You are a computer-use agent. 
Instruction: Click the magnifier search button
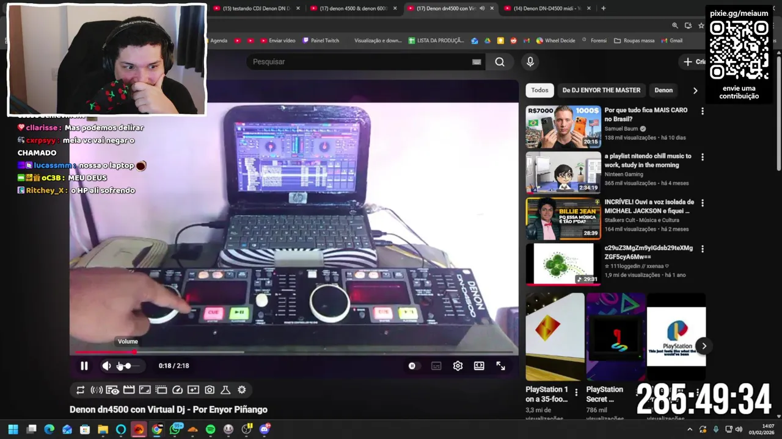tap(500, 62)
